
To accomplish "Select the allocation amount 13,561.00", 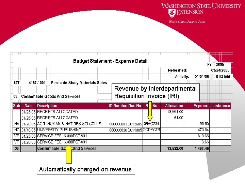I will [175, 112].
